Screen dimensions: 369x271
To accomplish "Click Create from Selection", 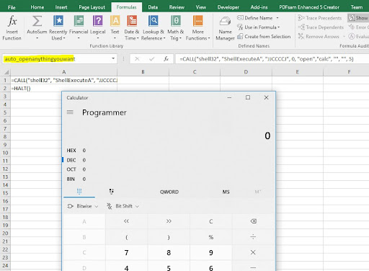I will (x=264, y=37).
